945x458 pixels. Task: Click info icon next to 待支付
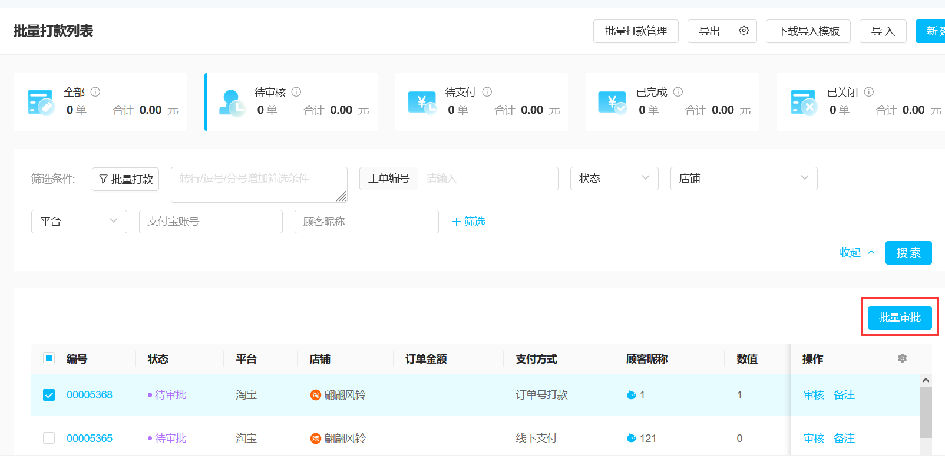487,92
